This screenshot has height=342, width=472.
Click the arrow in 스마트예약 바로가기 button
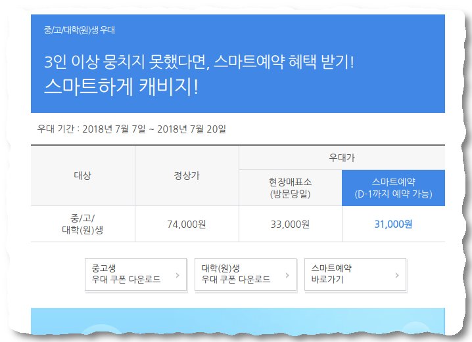397,275
